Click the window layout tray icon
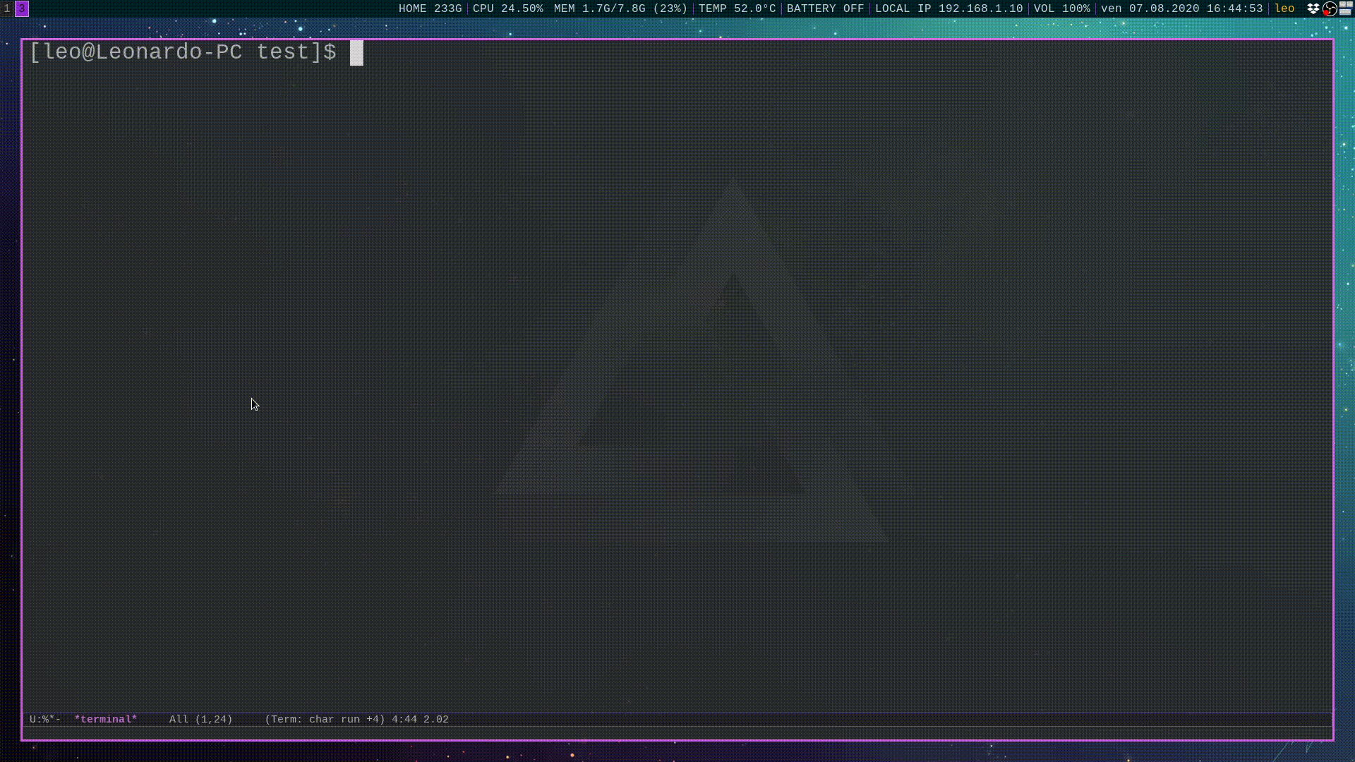Image resolution: width=1355 pixels, height=762 pixels. pyautogui.click(x=1346, y=8)
